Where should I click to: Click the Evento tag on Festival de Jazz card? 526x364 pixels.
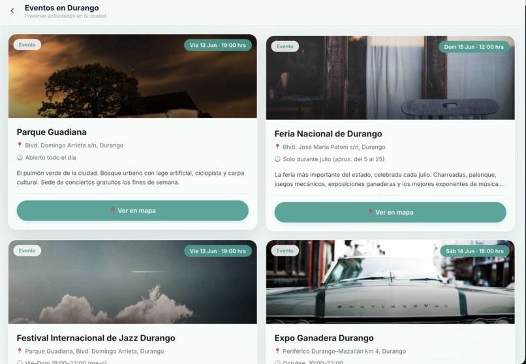[27, 250]
